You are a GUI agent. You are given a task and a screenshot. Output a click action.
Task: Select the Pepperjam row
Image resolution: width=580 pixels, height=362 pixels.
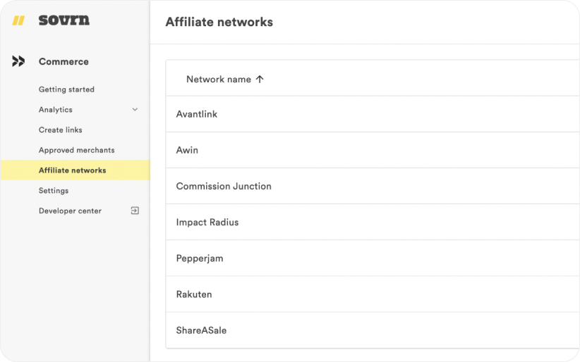[x=373, y=258]
